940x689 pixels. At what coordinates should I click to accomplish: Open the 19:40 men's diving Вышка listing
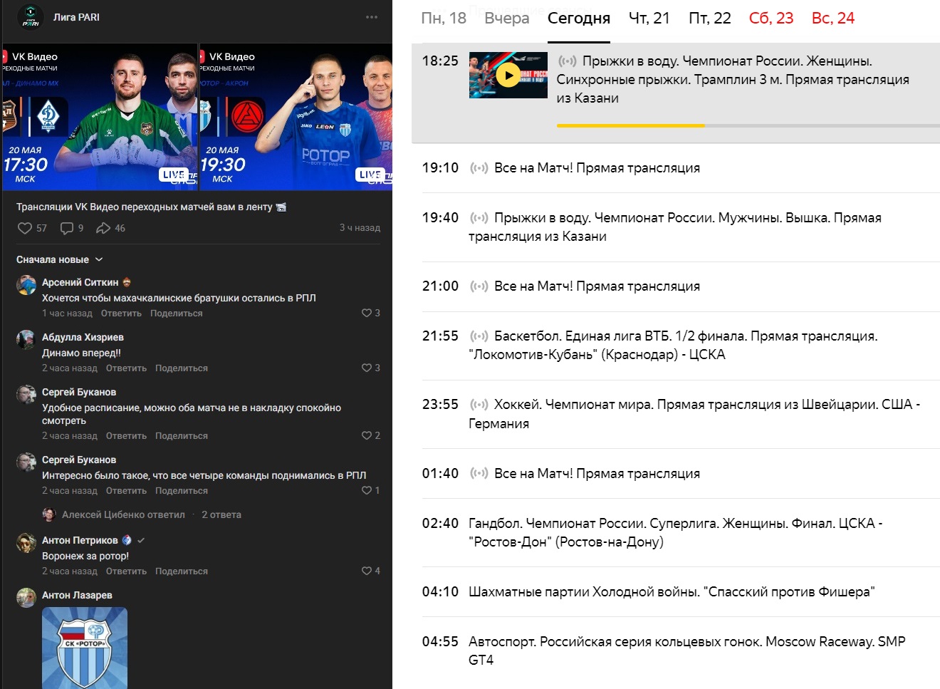point(676,227)
